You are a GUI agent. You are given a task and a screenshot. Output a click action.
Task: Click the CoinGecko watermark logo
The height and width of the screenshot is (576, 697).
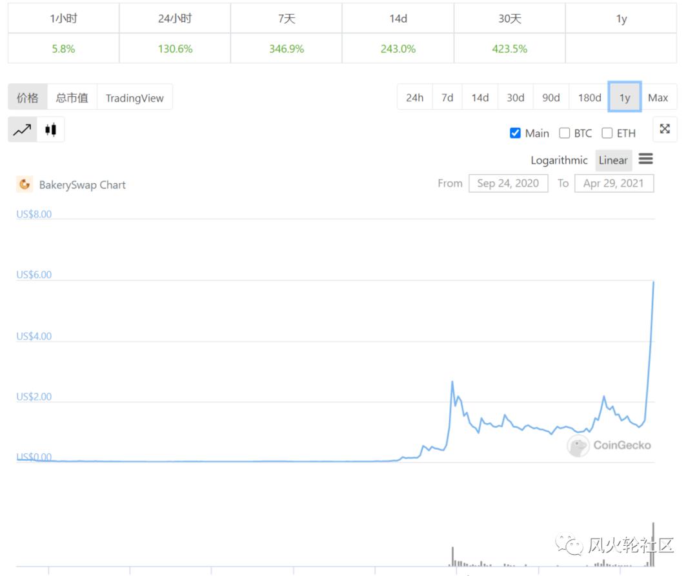point(578,445)
